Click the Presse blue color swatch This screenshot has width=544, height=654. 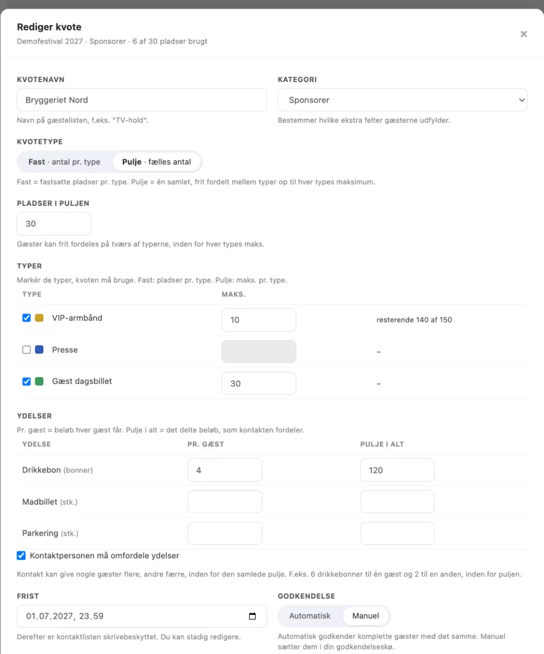pyautogui.click(x=39, y=350)
